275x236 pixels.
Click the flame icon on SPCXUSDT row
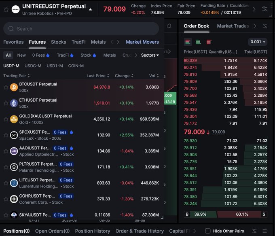tap(72, 132)
